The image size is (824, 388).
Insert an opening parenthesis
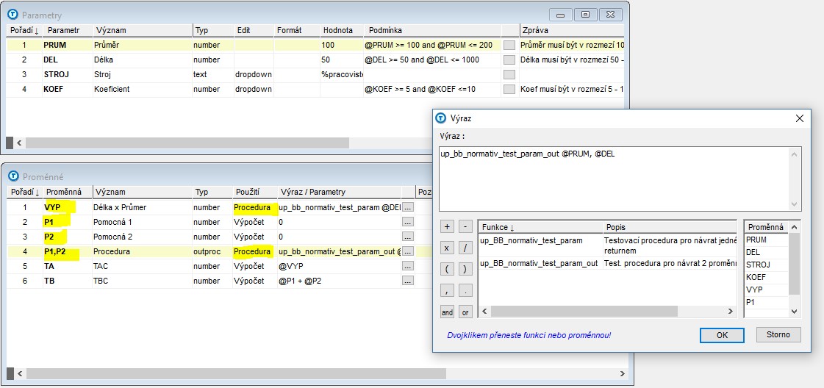447,270
